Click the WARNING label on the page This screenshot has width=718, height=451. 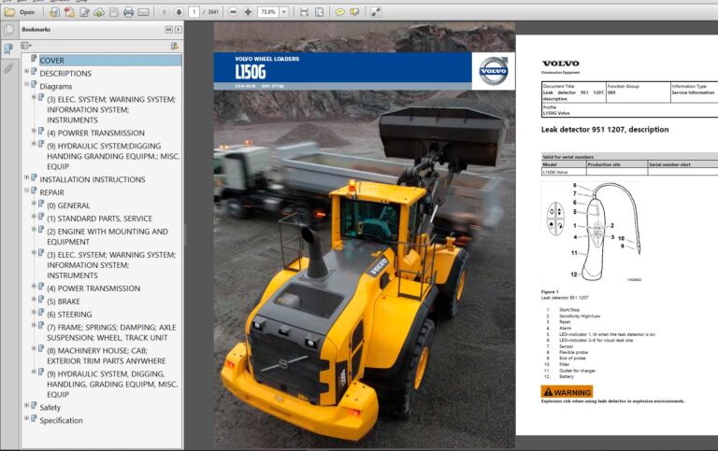(x=567, y=392)
